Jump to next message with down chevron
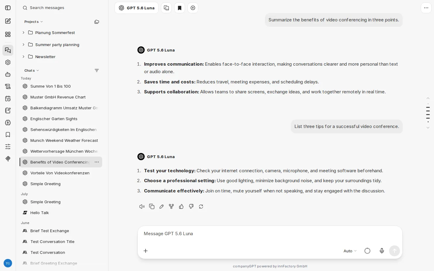Image resolution: width=434 pixels, height=271 pixels. pos(428,128)
